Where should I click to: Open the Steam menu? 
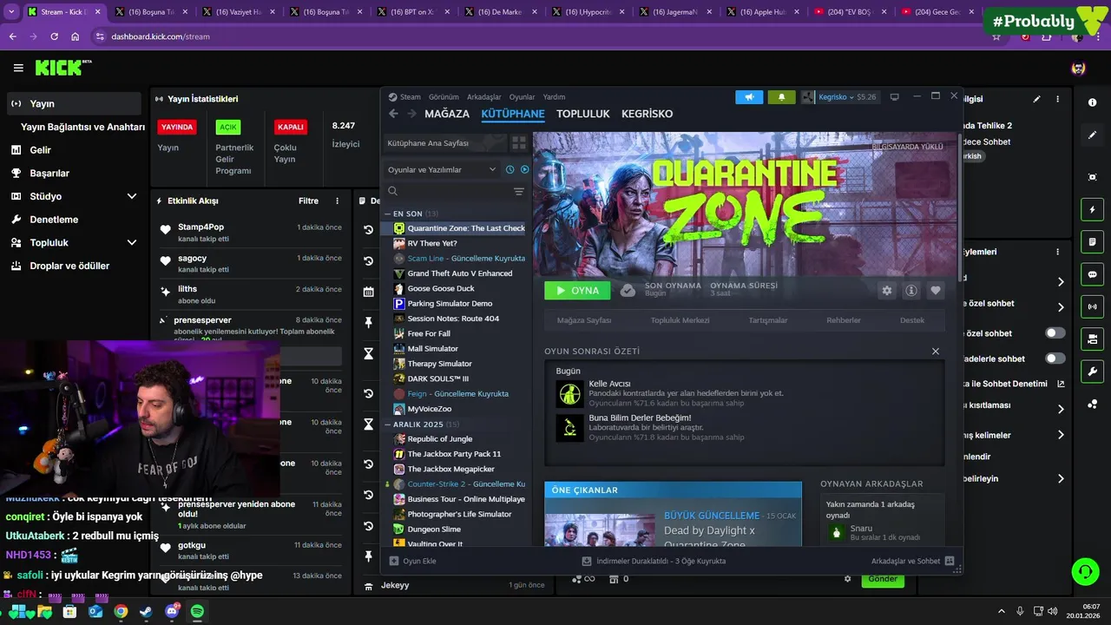click(410, 97)
